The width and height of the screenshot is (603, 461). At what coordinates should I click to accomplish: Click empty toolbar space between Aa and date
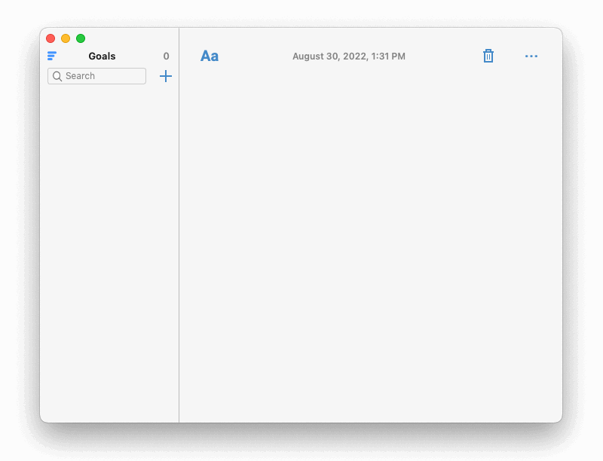click(x=256, y=56)
